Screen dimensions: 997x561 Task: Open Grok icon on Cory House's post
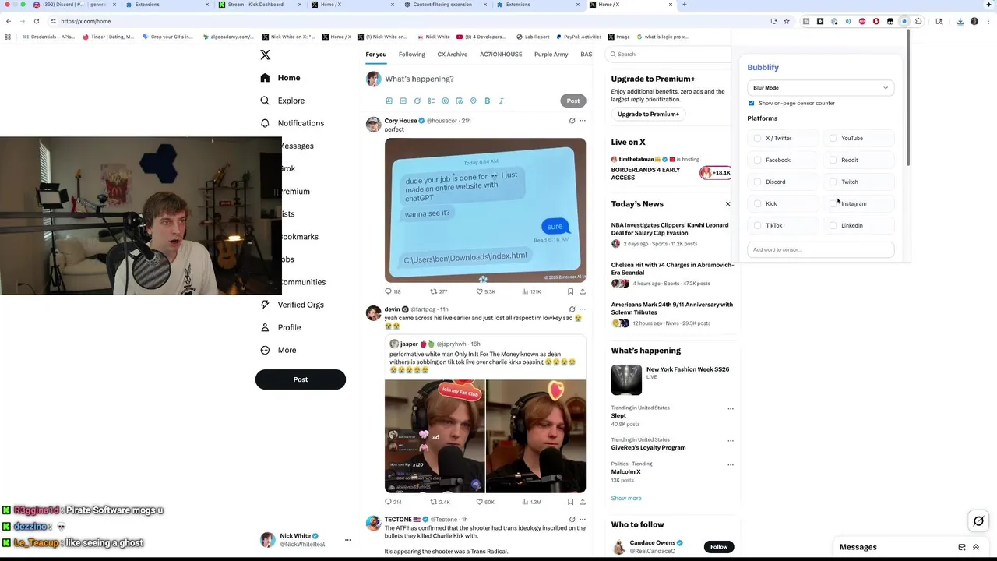(x=572, y=121)
